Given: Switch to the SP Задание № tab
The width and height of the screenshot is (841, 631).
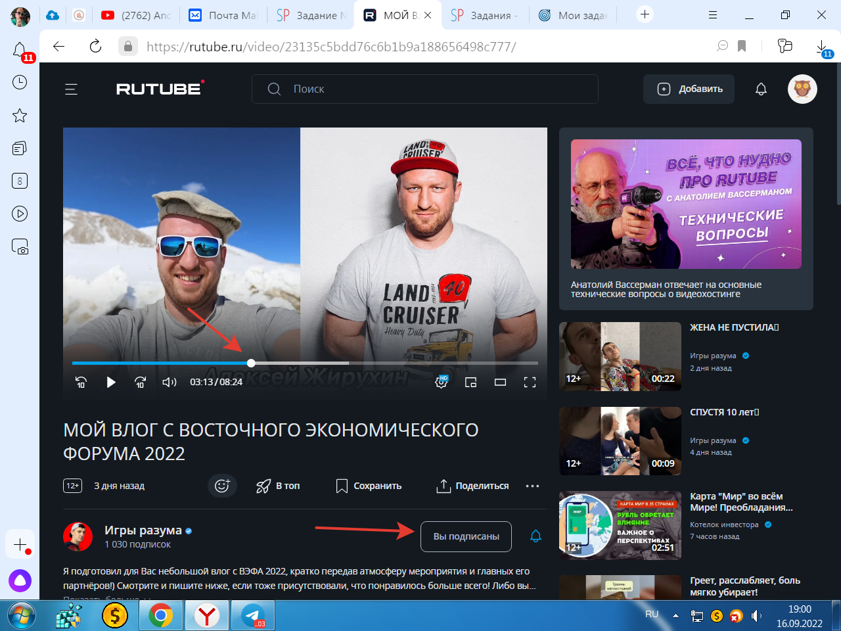Looking at the screenshot, I should 311,15.
